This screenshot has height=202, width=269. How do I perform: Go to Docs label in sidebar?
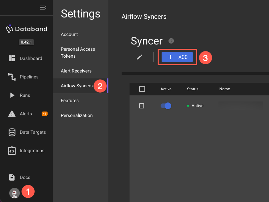tap(25, 177)
